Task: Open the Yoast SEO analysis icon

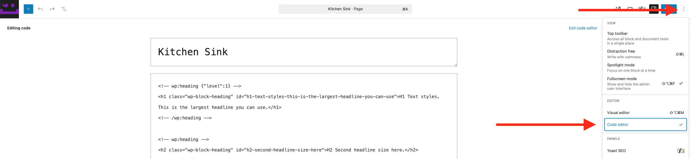Action: pyautogui.click(x=640, y=9)
